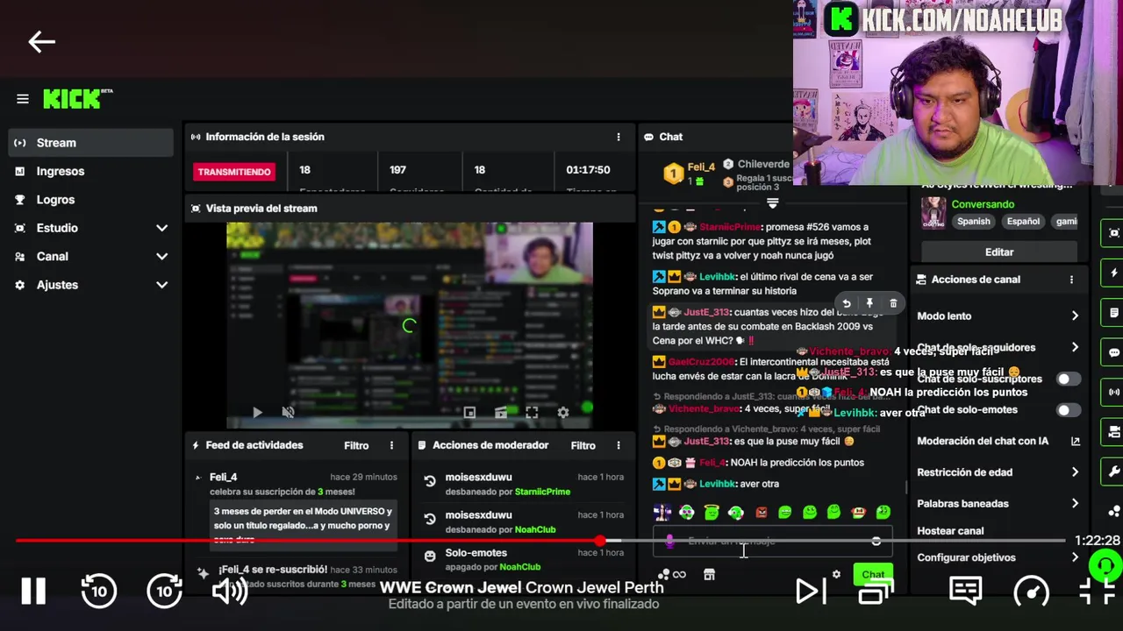Click the Enviar un mensaje input field
The height and width of the screenshot is (631, 1123).
[x=772, y=542]
